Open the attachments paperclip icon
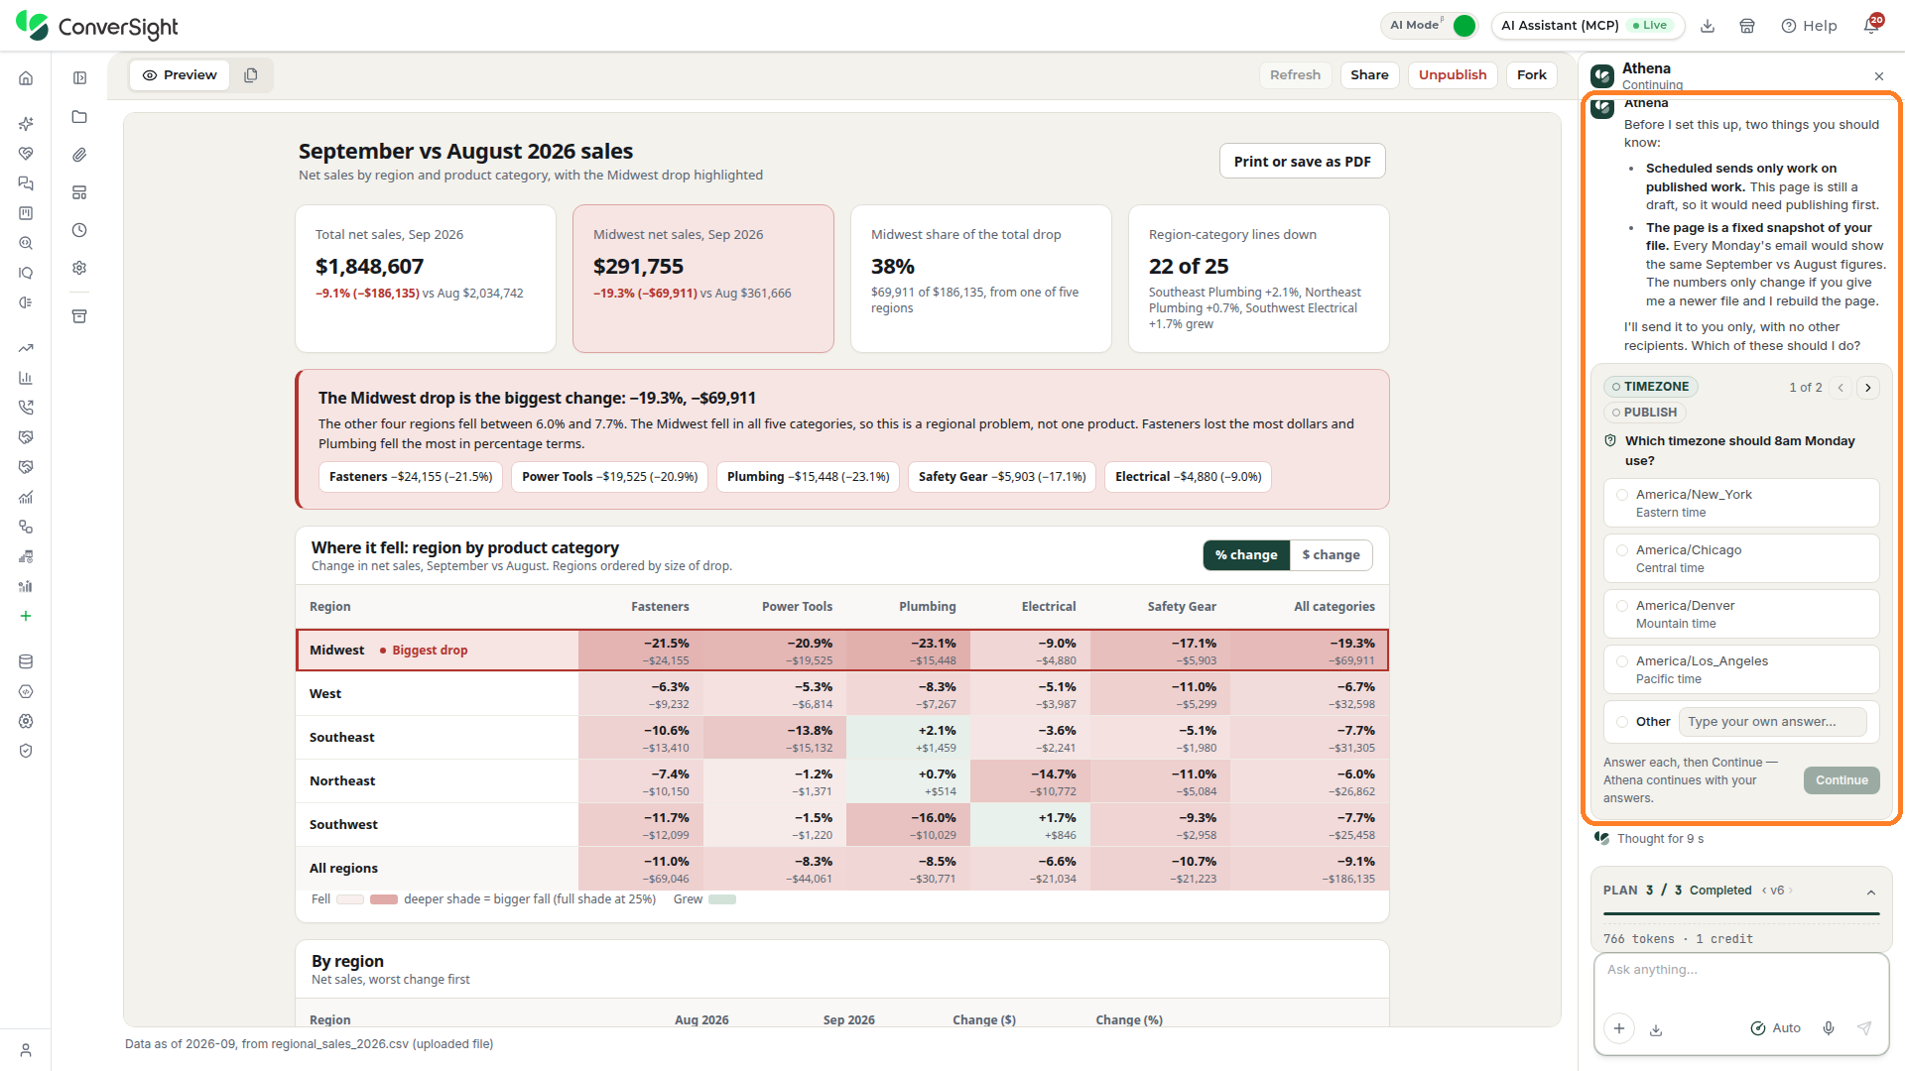This screenshot has width=1905, height=1071. (x=79, y=154)
